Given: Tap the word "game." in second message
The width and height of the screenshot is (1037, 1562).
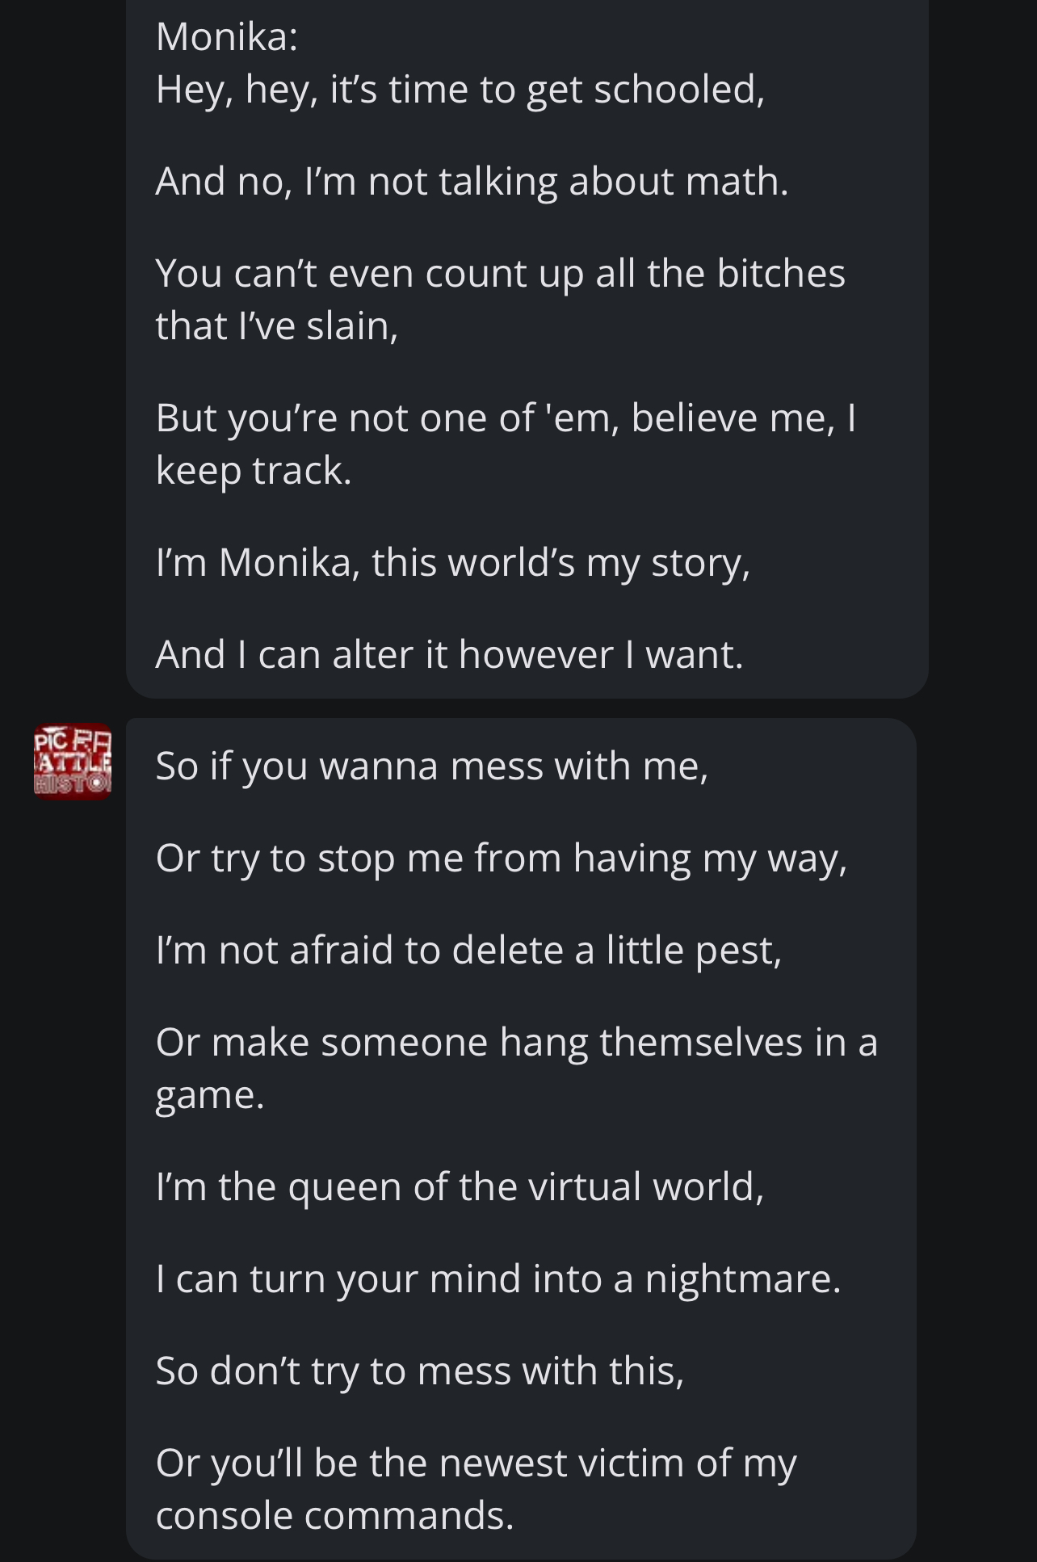Looking at the screenshot, I should click(x=210, y=1095).
